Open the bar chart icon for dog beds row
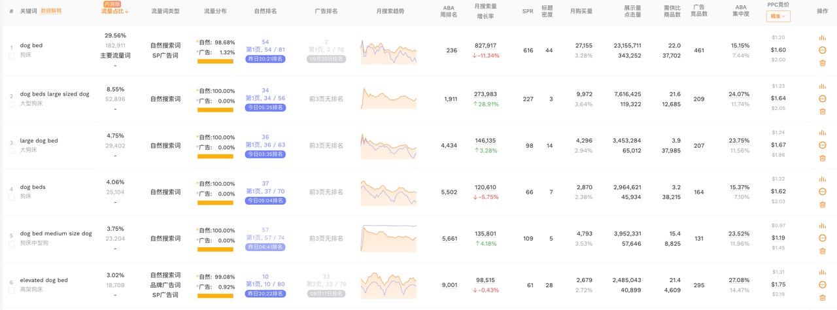 (822, 179)
